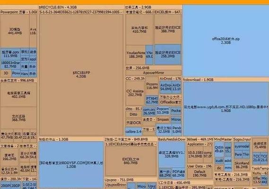Click the BaiduNetdiskDow folder header
The width and height of the screenshot is (269, 189).
(x=172, y=139)
